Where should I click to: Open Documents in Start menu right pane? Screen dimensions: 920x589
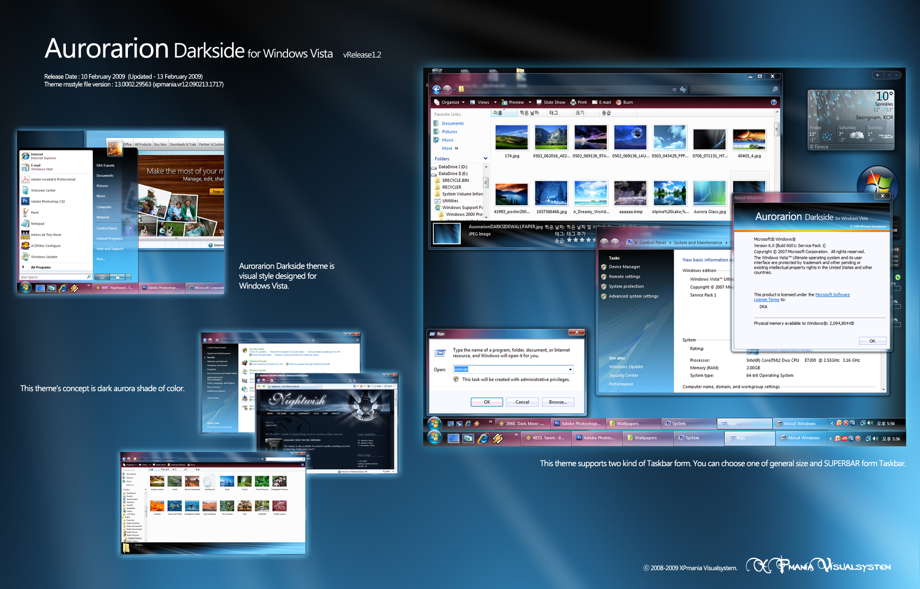coord(105,175)
